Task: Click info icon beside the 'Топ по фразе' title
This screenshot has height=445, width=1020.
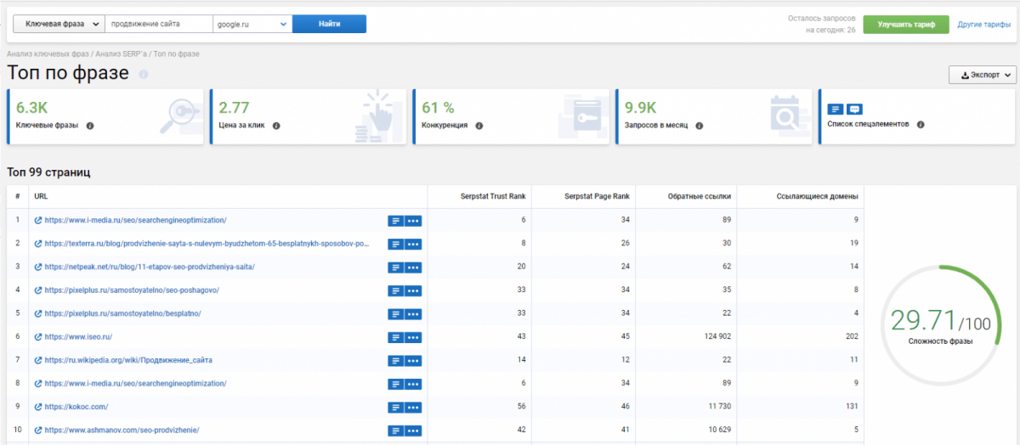Action: pyautogui.click(x=143, y=75)
